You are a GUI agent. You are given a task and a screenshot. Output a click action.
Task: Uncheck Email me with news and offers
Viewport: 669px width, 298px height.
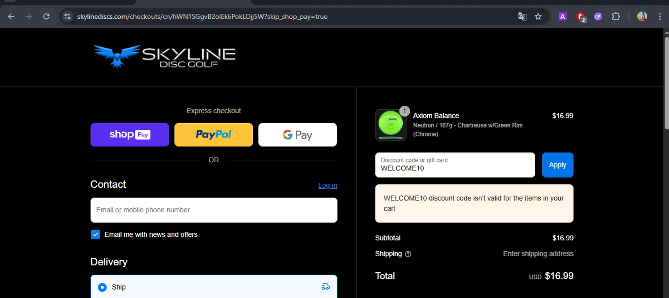point(95,235)
